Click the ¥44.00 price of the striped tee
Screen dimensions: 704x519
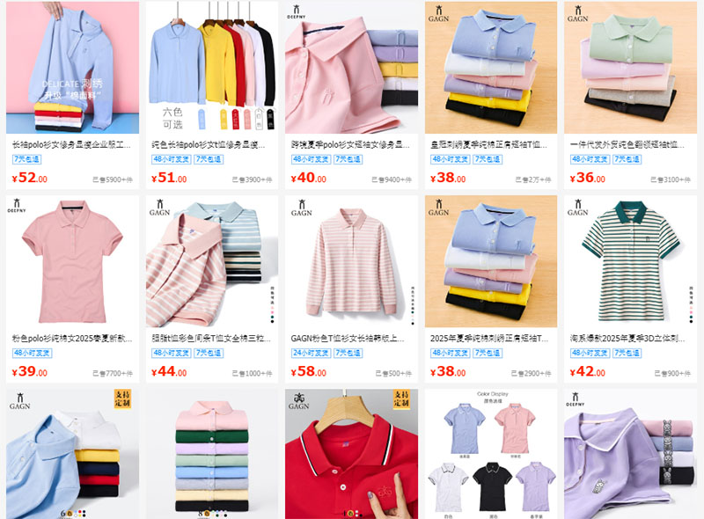click(169, 372)
